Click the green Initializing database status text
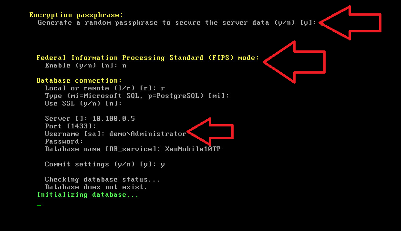 coord(88,195)
